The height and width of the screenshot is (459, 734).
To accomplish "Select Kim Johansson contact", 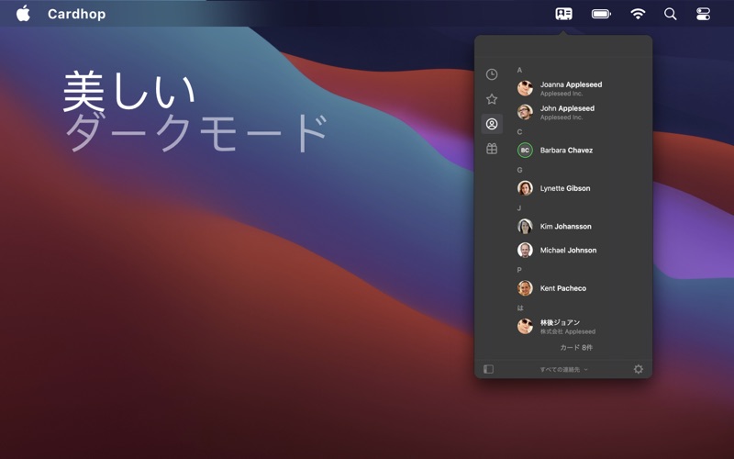I will pyautogui.click(x=580, y=226).
